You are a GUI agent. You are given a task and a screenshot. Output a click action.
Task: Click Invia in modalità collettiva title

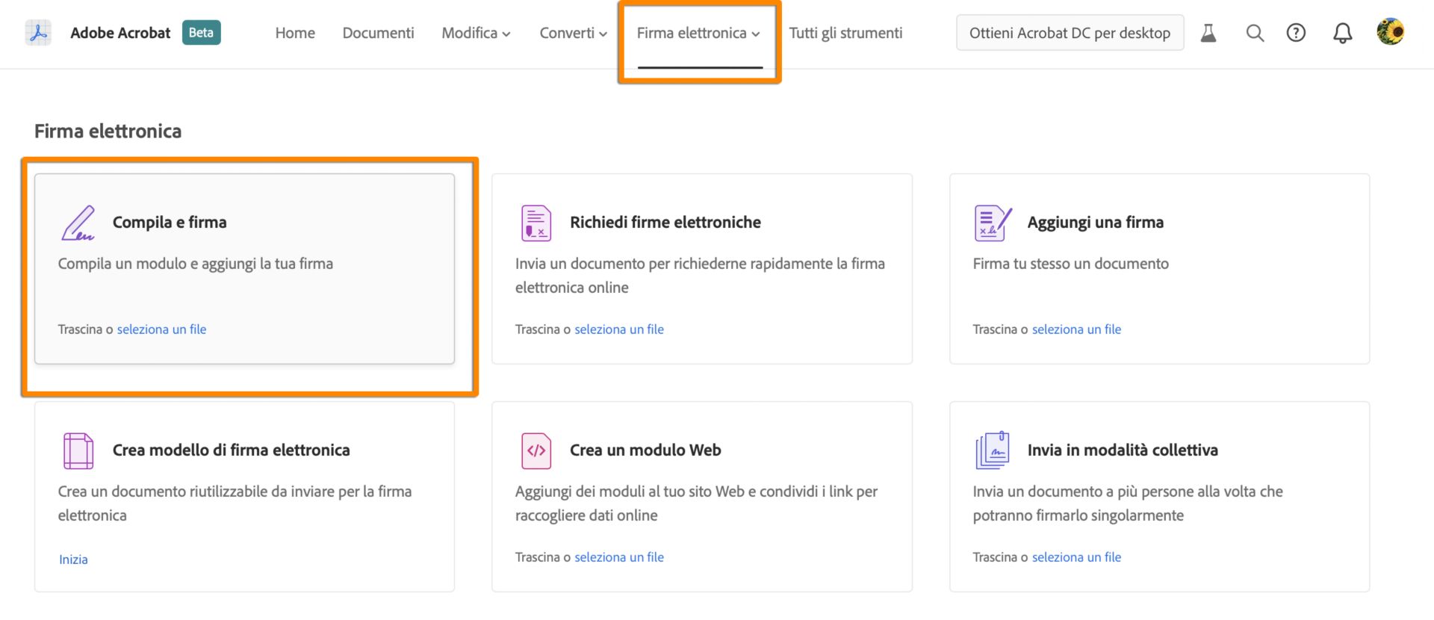(1123, 450)
